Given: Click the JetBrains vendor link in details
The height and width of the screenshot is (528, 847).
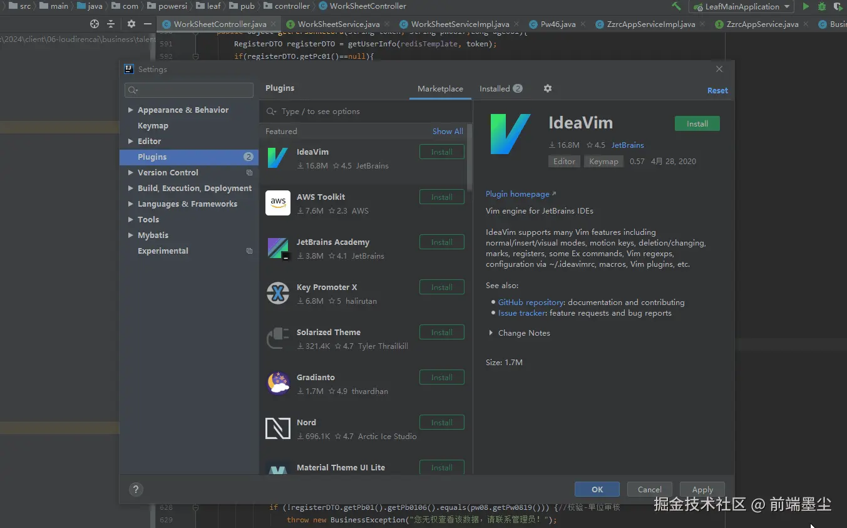Looking at the screenshot, I should pyautogui.click(x=628, y=145).
